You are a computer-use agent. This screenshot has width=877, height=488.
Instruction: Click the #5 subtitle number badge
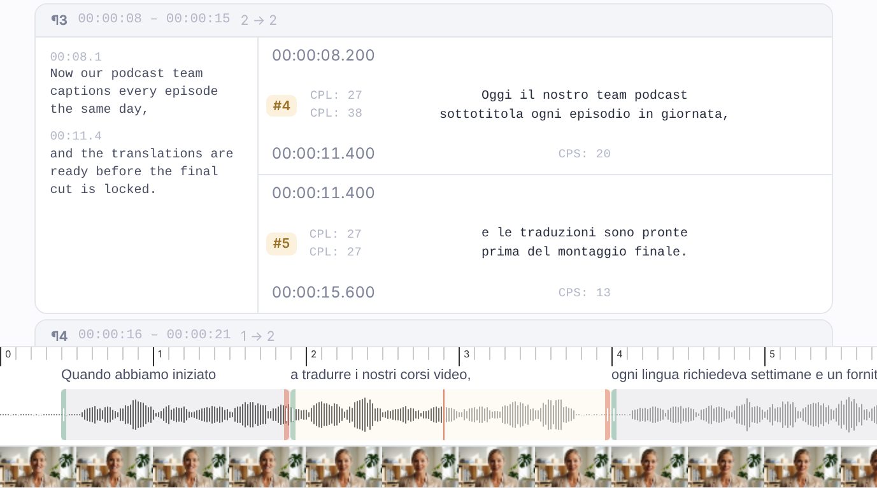[x=282, y=243]
